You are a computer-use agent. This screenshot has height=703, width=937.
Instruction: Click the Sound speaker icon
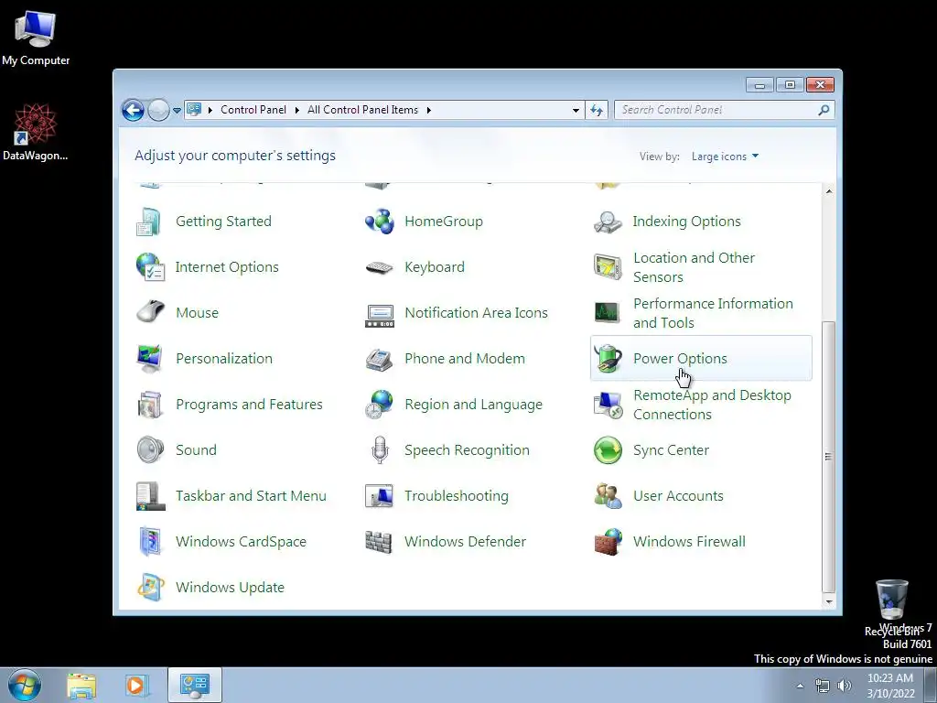[150, 450]
